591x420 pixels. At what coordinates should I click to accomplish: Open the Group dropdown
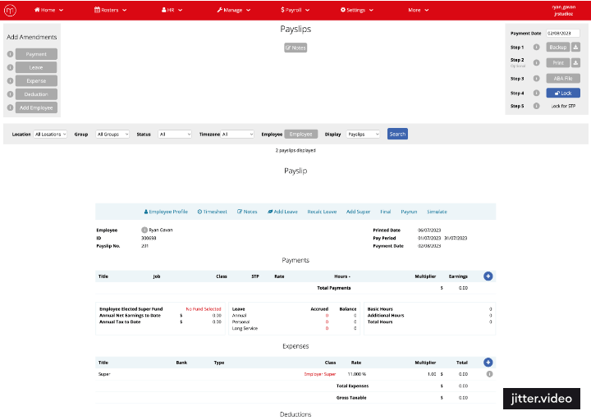(x=112, y=134)
